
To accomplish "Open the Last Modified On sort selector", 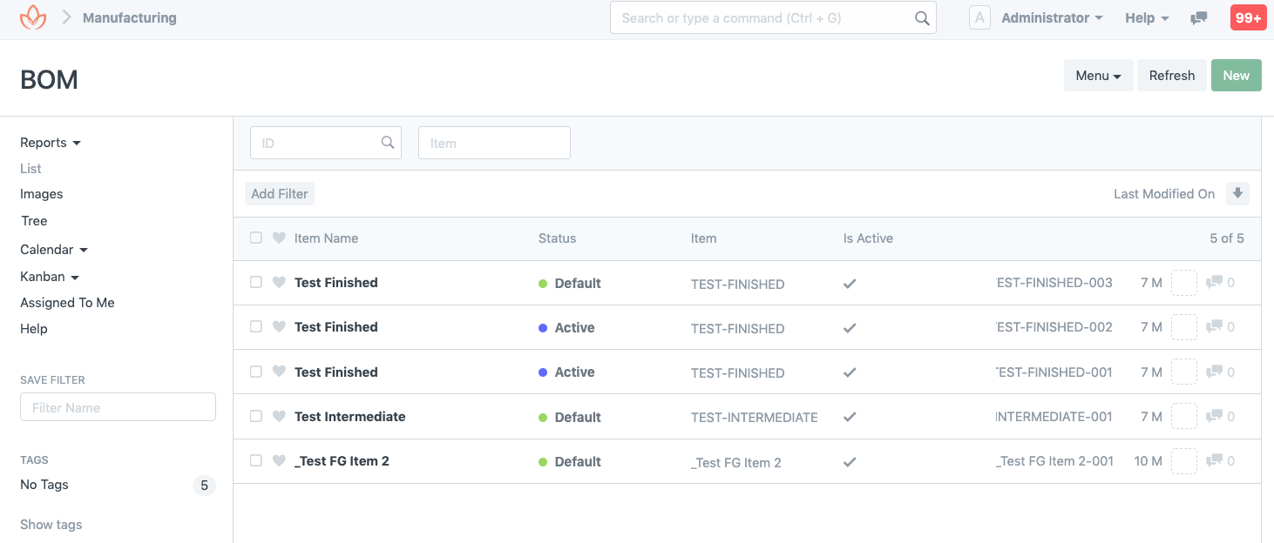I will 1164,194.
